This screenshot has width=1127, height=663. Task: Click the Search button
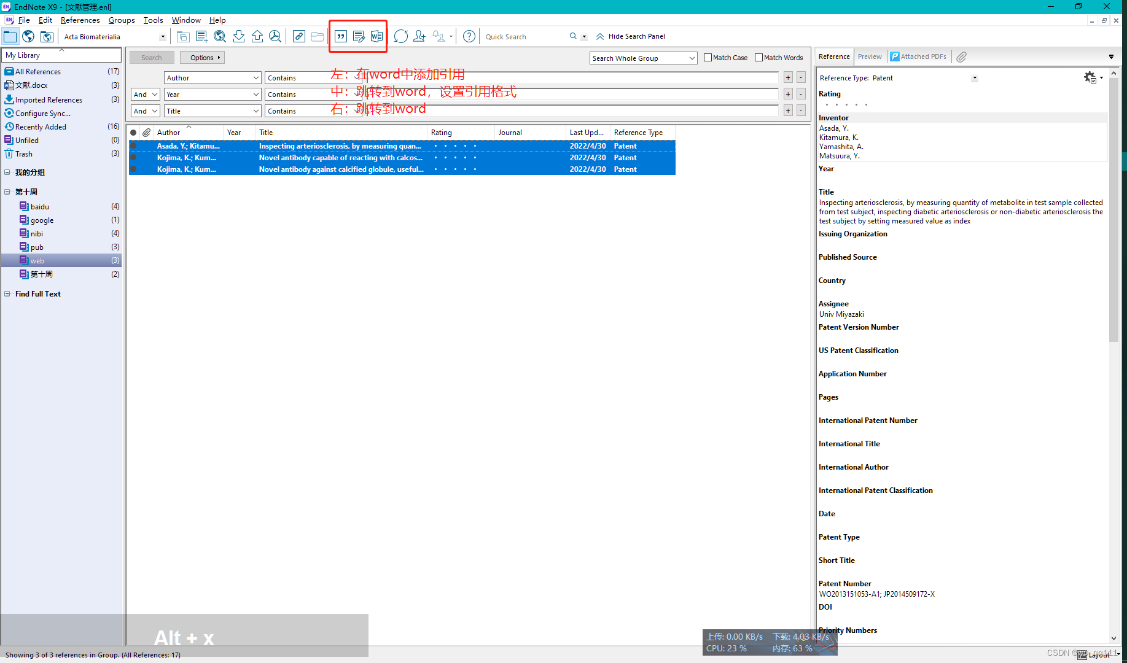pyautogui.click(x=152, y=58)
